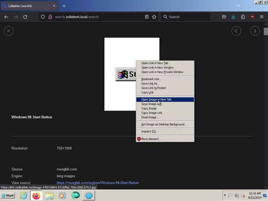Click the insecure connection padlock icon

50,17
